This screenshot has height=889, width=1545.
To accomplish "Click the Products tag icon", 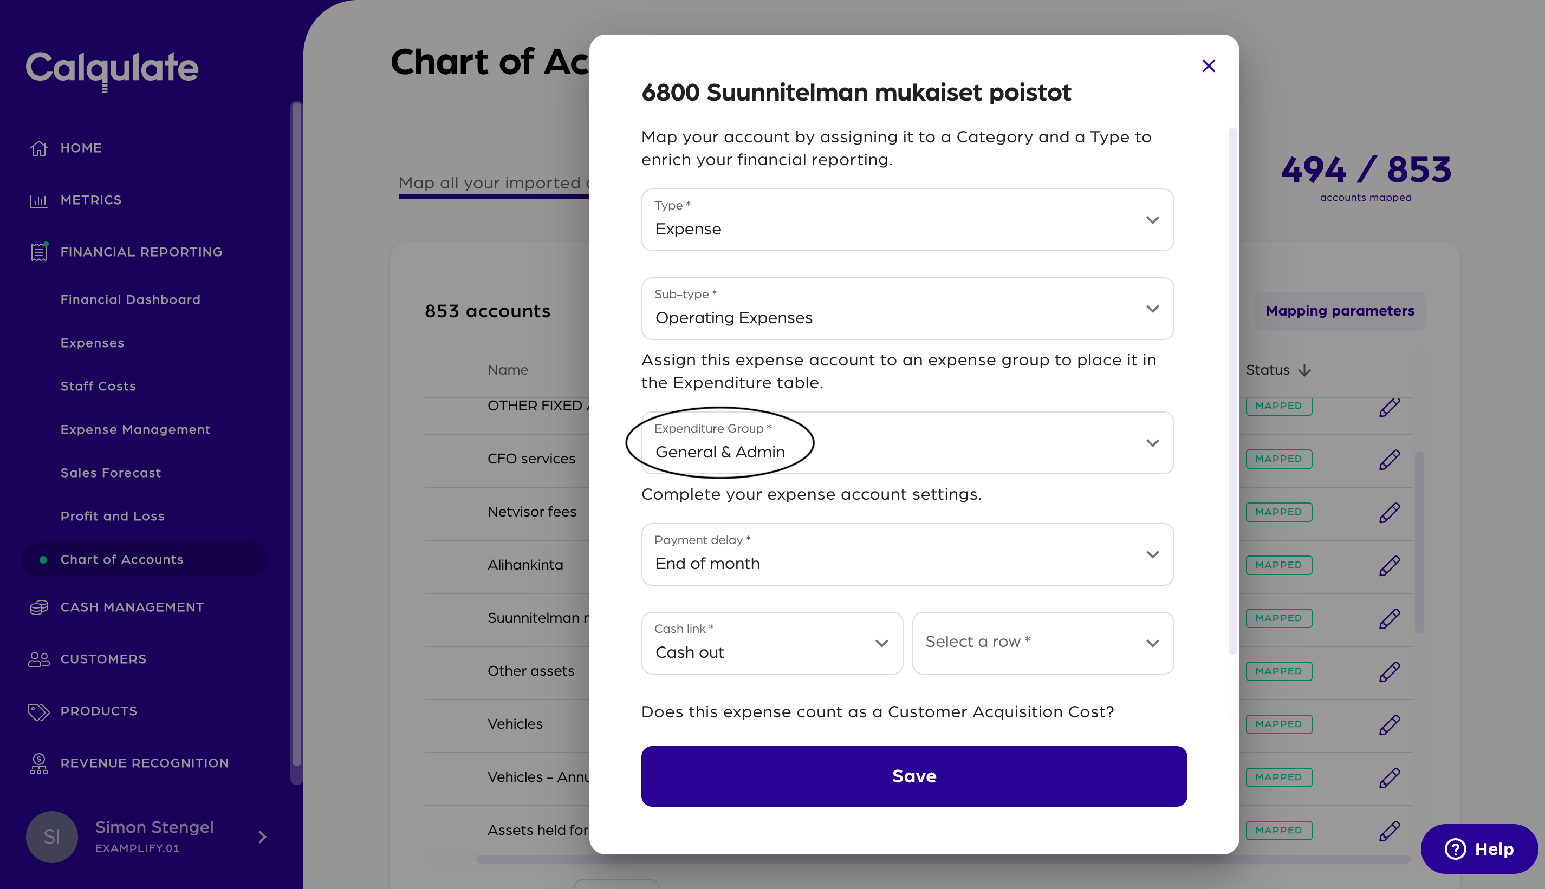I will [x=38, y=711].
